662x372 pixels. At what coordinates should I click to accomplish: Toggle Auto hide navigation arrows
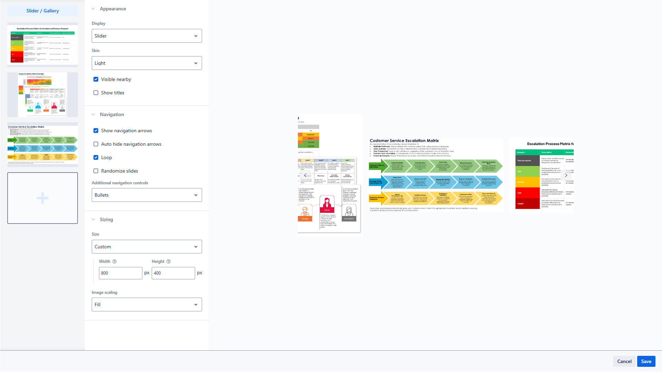click(96, 144)
